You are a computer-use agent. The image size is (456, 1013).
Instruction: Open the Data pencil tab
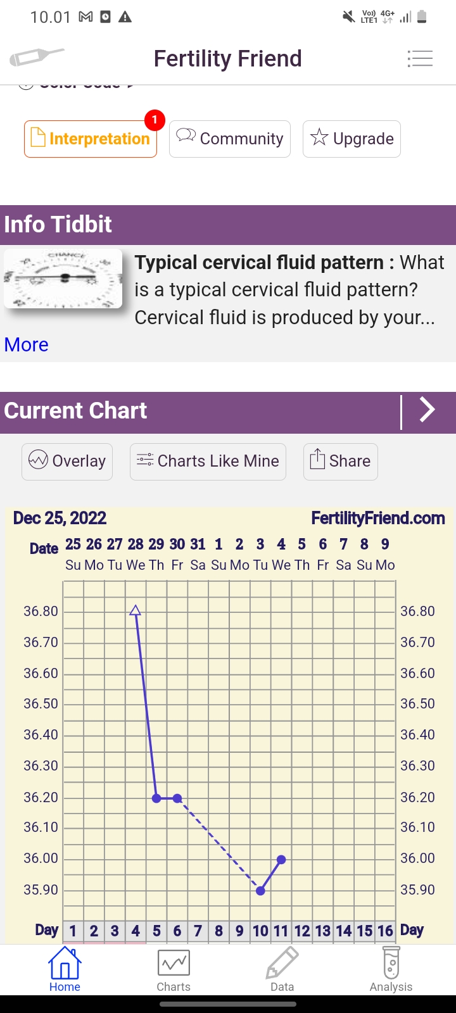coord(282,969)
